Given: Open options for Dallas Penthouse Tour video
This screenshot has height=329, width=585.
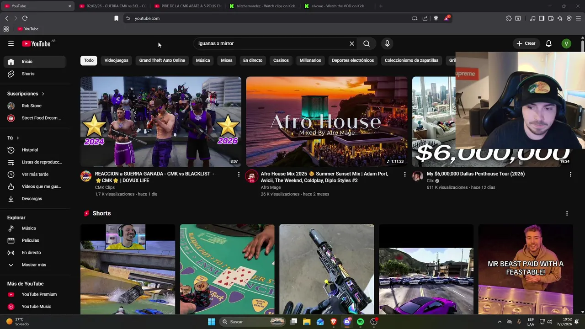Looking at the screenshot, I should [570, 174].
